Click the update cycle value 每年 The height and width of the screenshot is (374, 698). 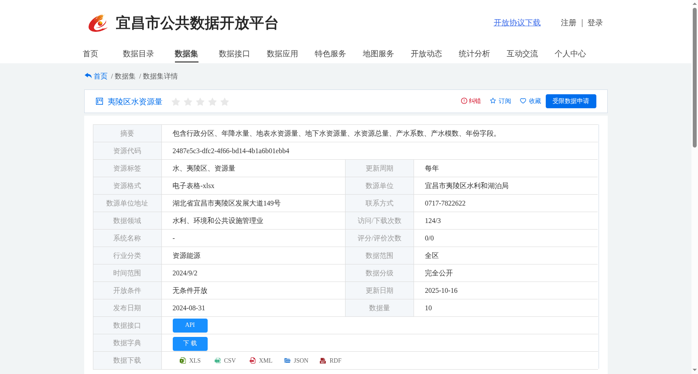[x=432, y=168]
